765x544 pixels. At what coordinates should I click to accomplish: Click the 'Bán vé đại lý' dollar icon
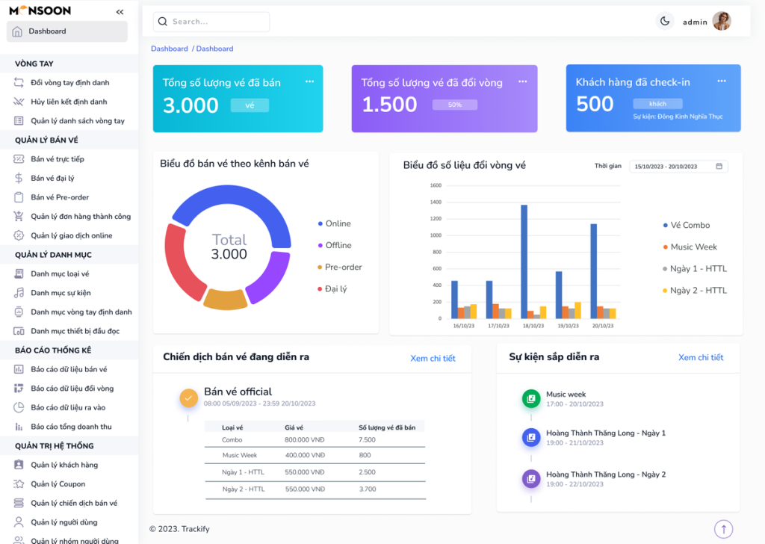[x=19, y=179]
